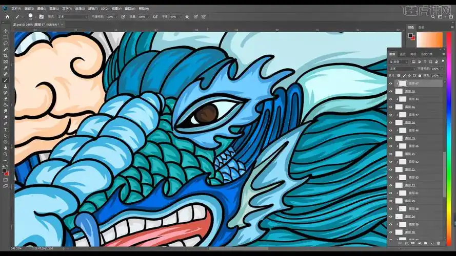Select layer 图层 16 in the Layers panel
This screenshot has width=456, height=256.
tap(410, 91)
